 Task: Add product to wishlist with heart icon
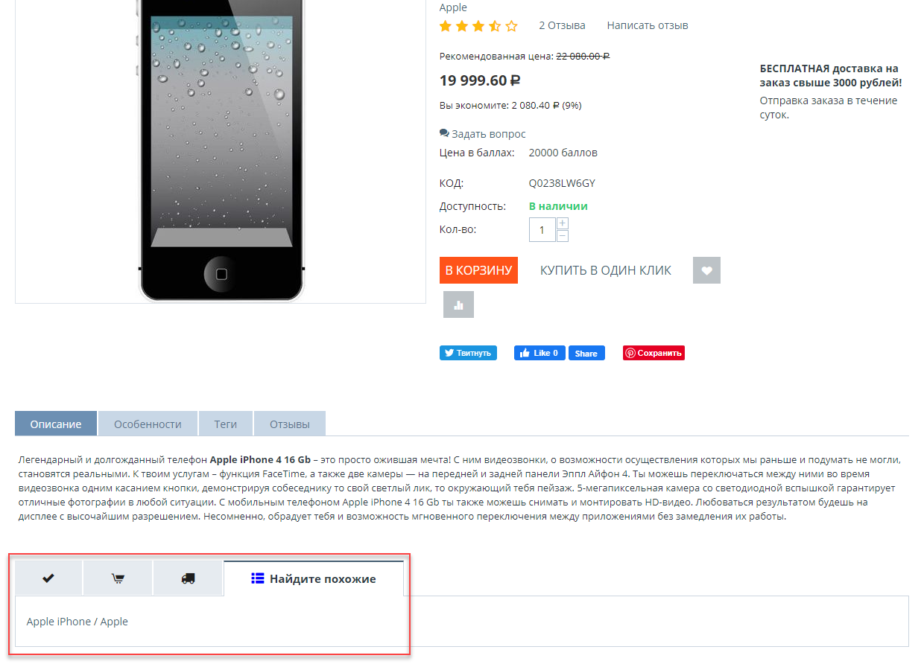coord(706,270)
